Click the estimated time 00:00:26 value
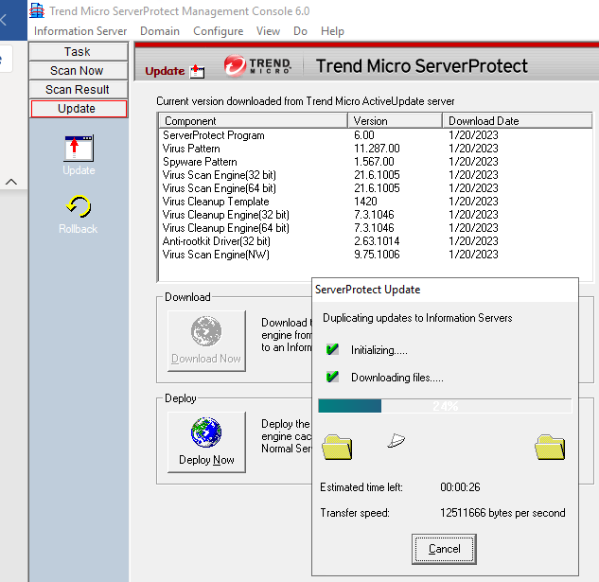 click(x=460, y=487)
